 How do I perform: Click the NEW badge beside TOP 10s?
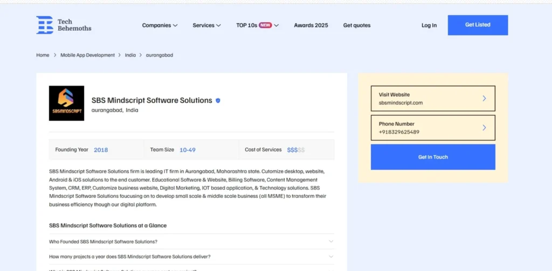click(x=265, y=25)
